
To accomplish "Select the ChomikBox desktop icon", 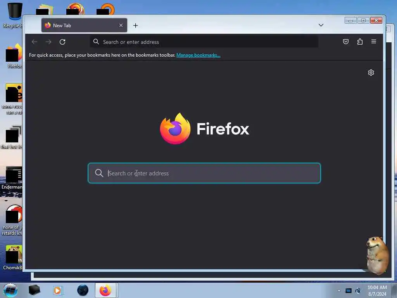I will point(13,257).
